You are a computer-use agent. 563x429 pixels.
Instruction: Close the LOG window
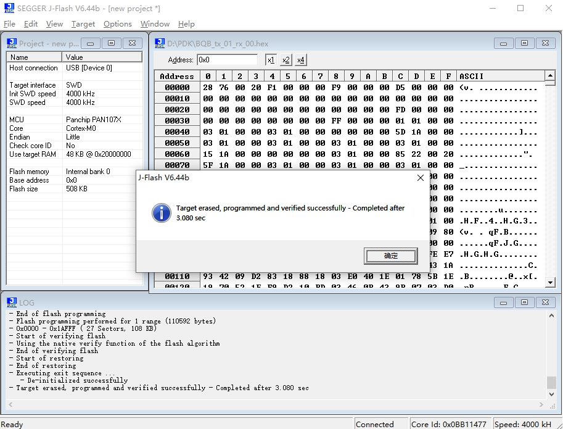tap(545, 302)
